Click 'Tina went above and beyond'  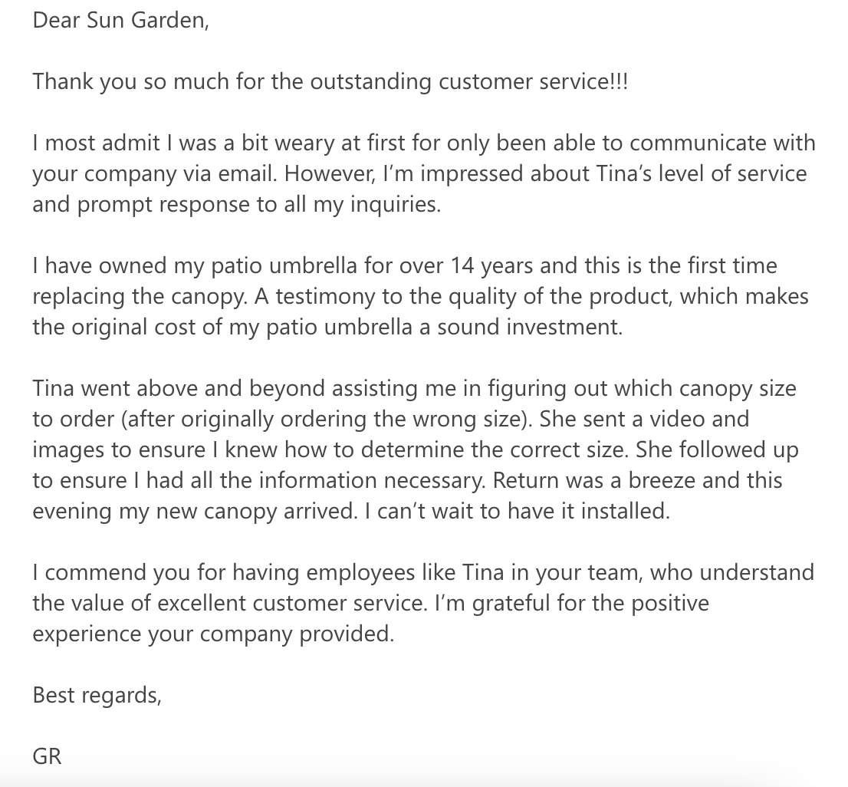[179, 388]
